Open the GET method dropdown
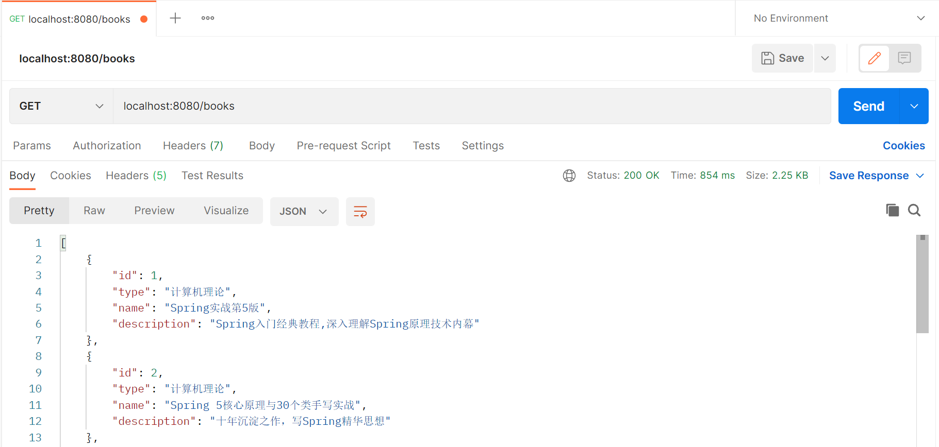 (x=61, y=106)
